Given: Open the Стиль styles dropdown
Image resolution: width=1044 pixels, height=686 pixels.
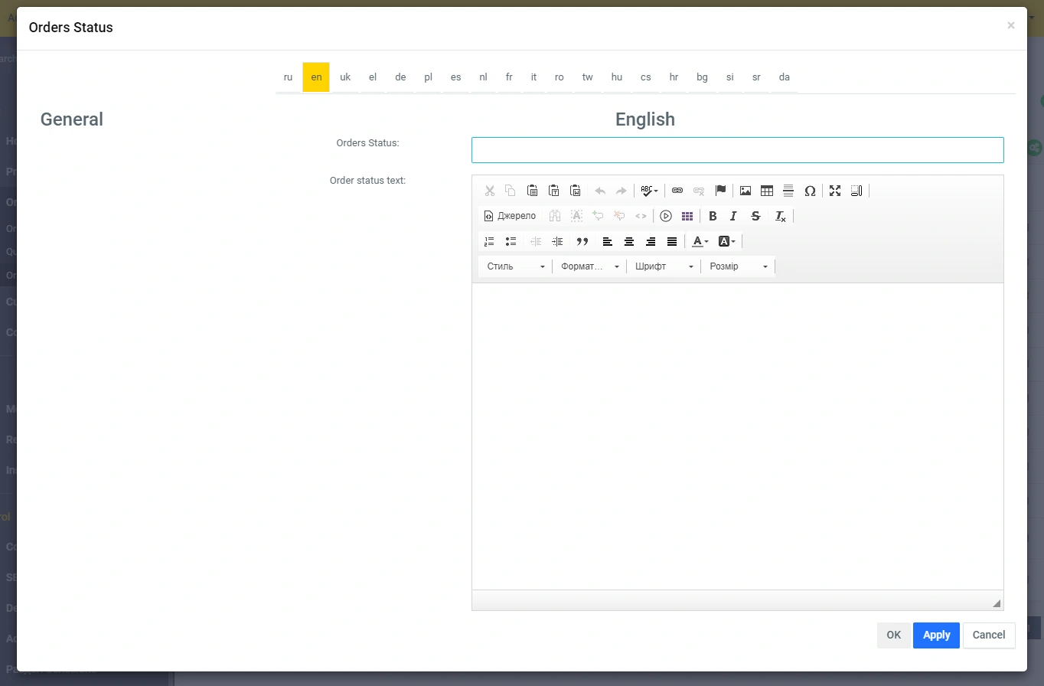Looking at the screenshot, I should click(515, 266).
